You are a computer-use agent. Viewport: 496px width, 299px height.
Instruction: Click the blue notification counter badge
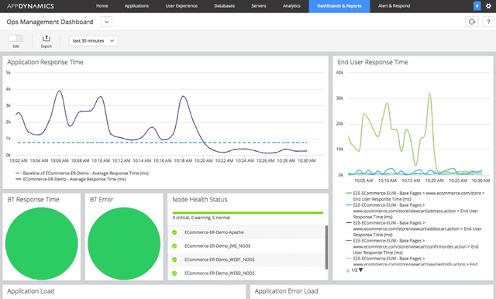[477, 6]
